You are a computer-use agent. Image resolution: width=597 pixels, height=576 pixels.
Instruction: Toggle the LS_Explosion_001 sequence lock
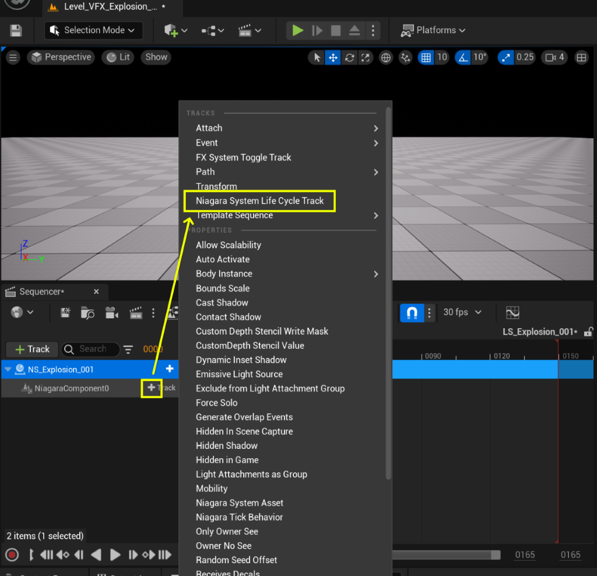pos(588,332)
